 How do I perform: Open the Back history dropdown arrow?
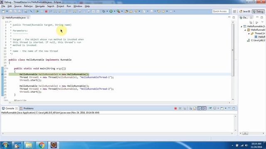(x=167, y=11)
